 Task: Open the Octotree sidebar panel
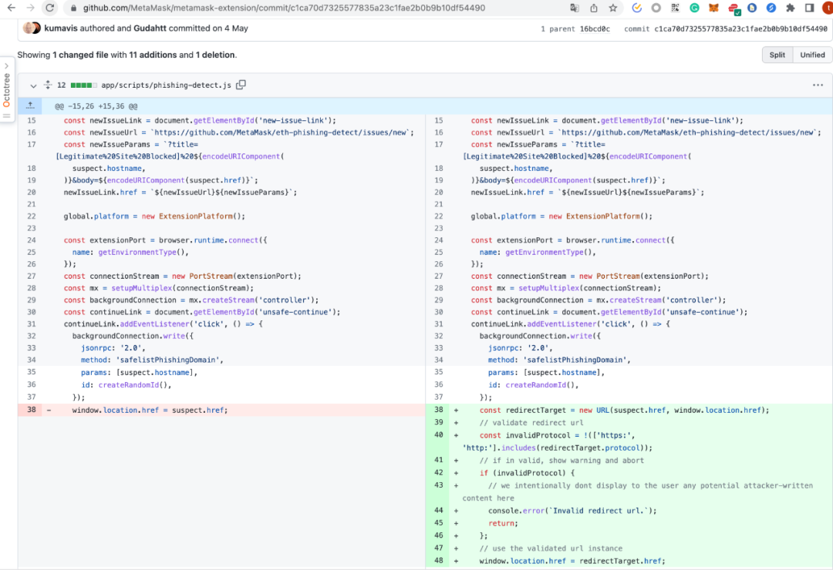tap(7, 89)
